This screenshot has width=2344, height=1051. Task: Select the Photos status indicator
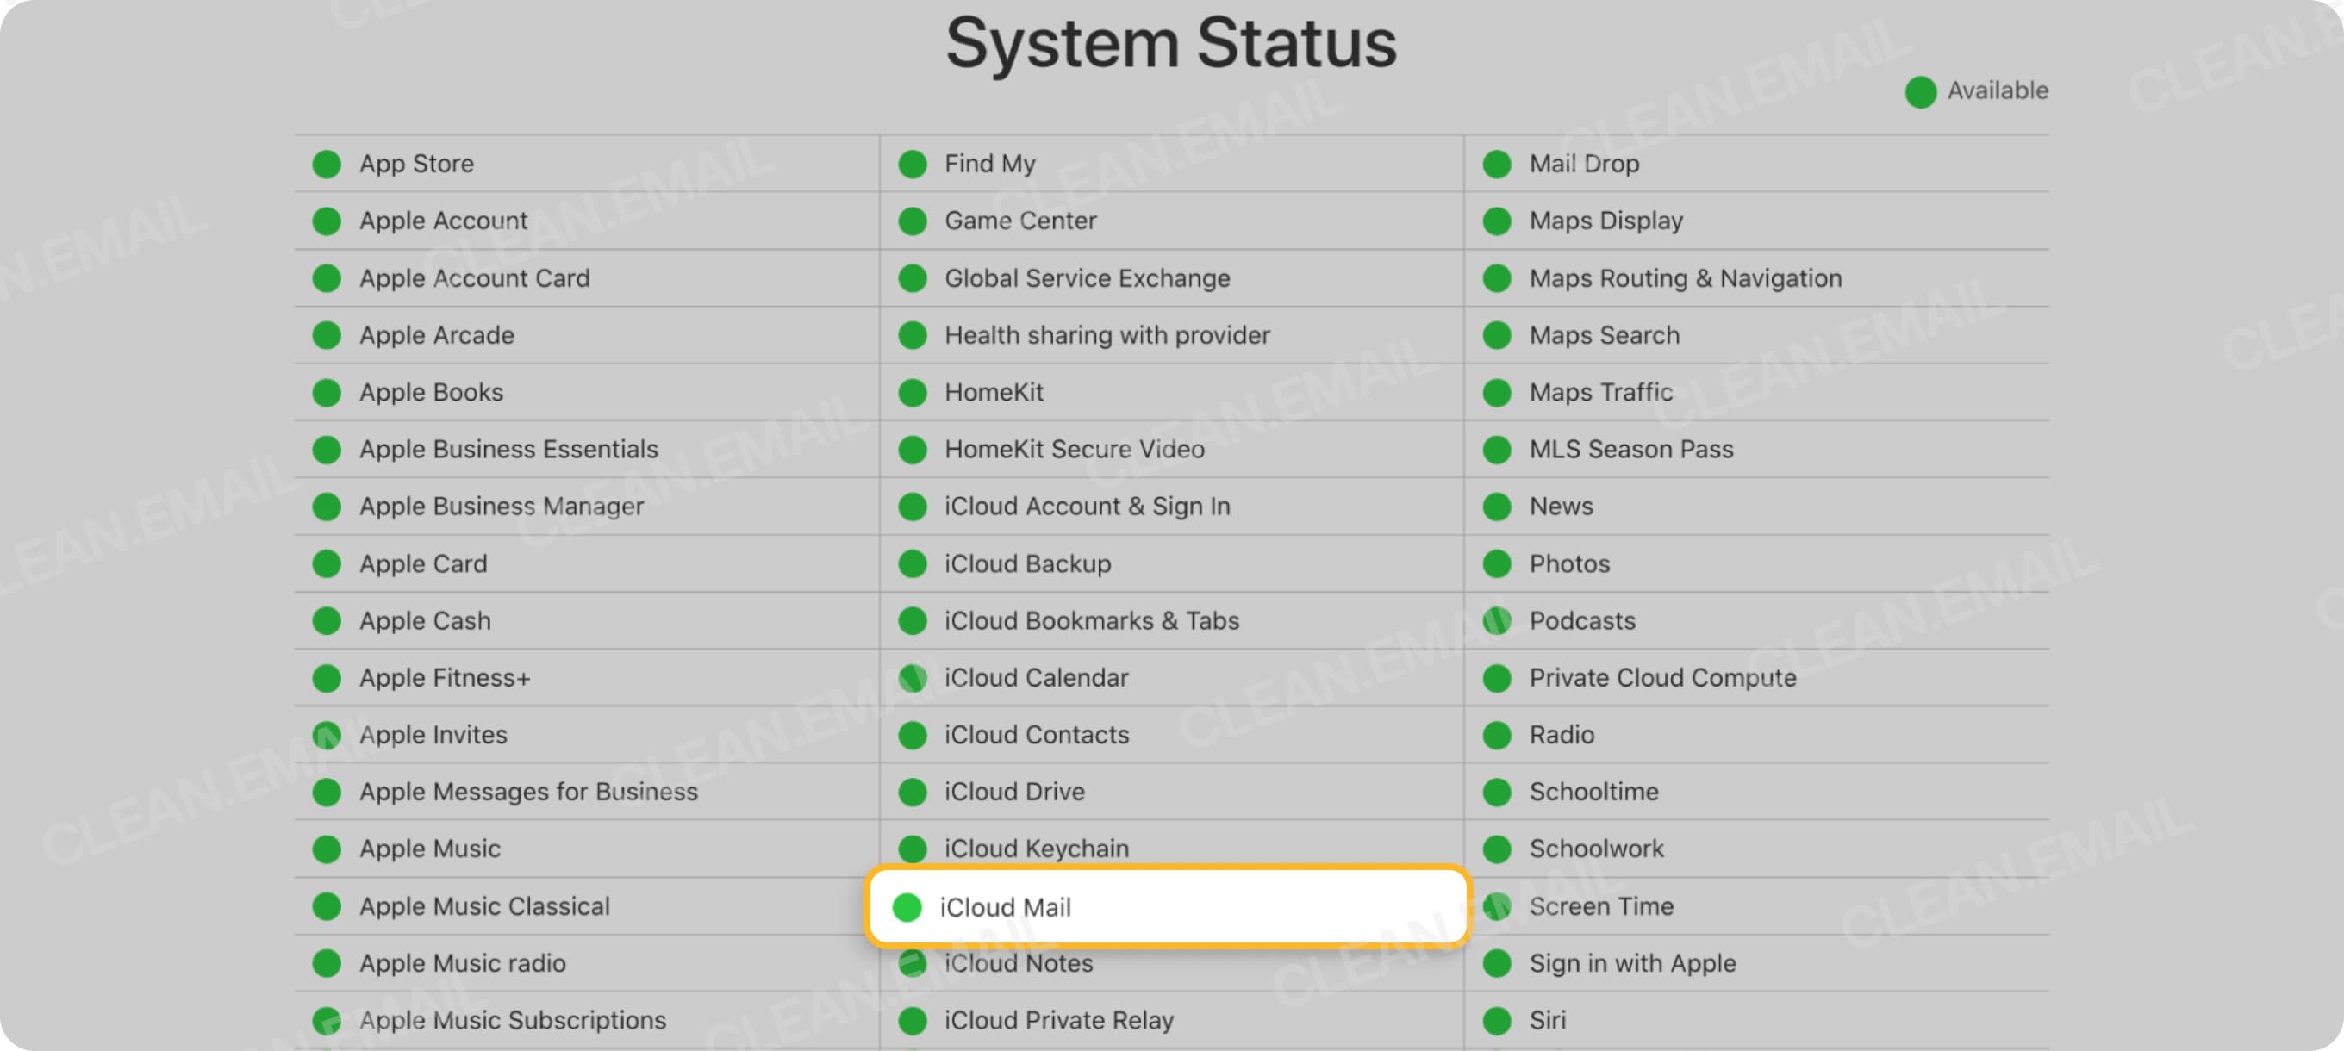click(1497, 563)
